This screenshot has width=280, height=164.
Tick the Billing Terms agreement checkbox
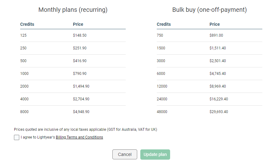tap(16, 137)
